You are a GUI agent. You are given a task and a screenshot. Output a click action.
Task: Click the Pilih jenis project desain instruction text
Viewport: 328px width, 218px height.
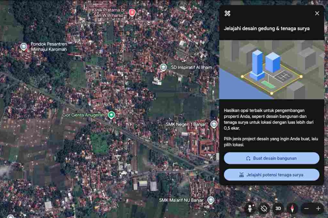click(x=271, y=142)
